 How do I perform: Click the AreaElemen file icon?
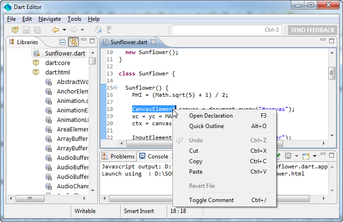48,129
